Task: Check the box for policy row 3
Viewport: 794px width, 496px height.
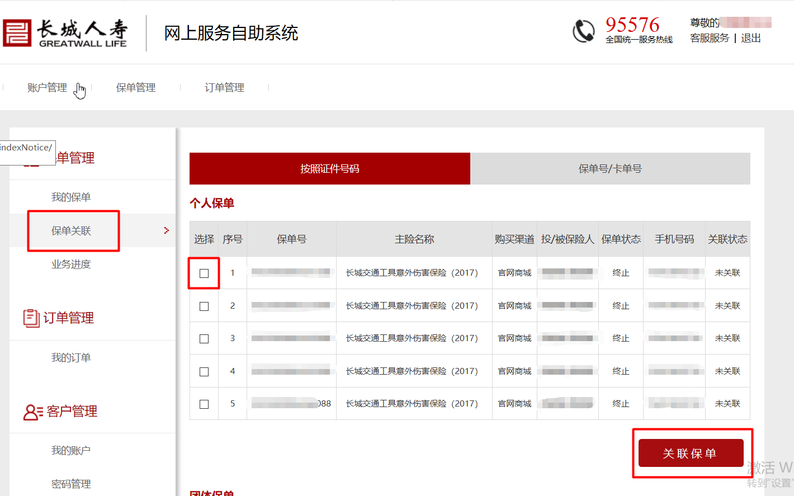Action: [x=204, y=339]
